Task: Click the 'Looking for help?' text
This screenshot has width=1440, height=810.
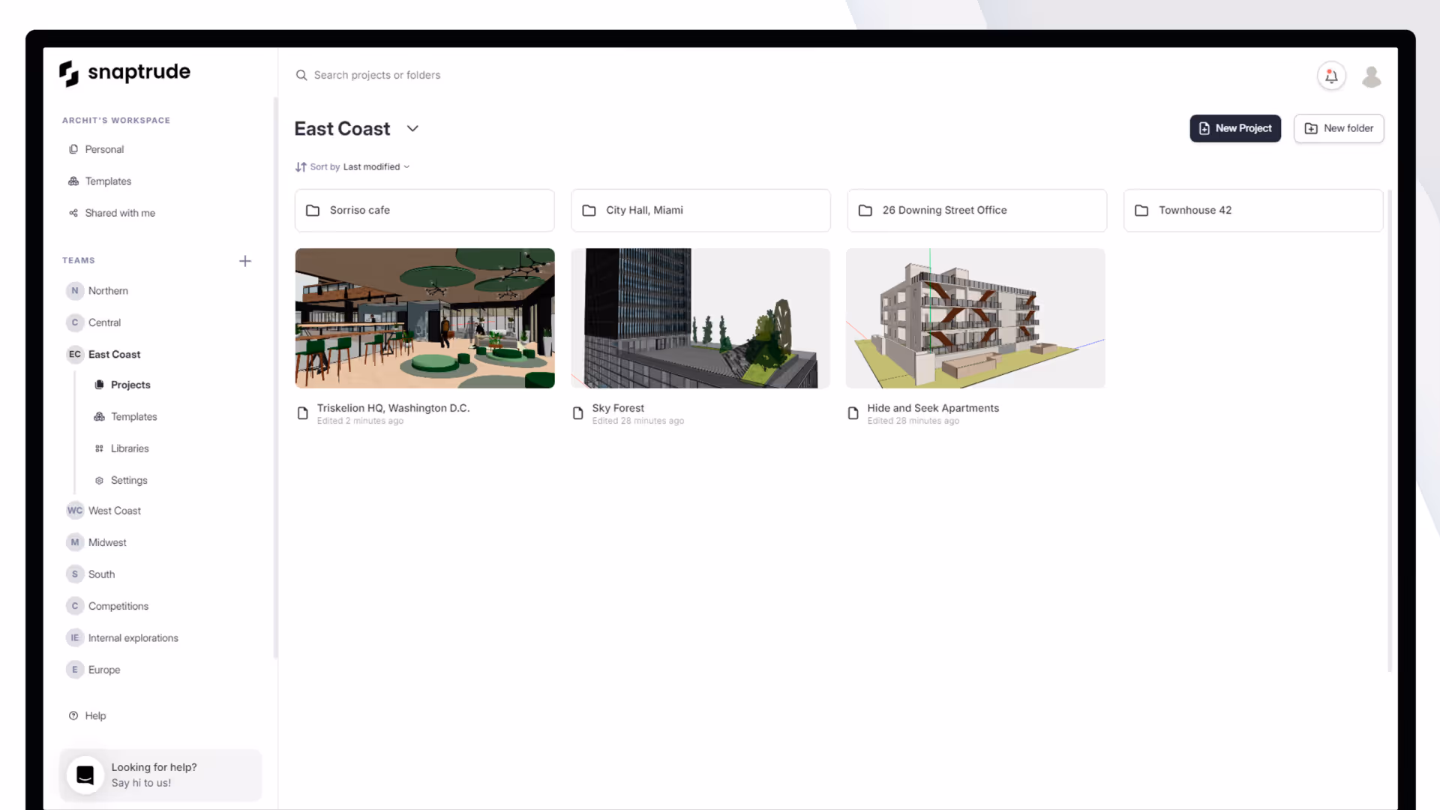Action: pyautogui.click(x=154, y=767)
